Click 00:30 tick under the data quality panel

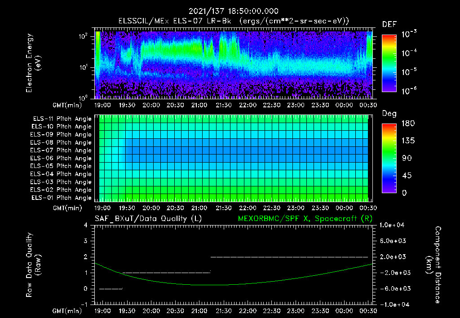point(368,311)
